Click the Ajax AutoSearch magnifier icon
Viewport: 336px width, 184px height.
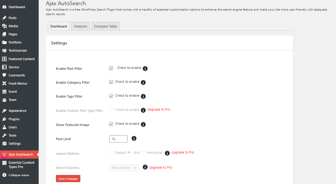(4, 155)
